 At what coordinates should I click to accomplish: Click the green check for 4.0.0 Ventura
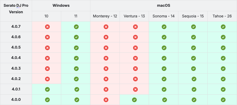pyautogui.click(x=134, y=100)
